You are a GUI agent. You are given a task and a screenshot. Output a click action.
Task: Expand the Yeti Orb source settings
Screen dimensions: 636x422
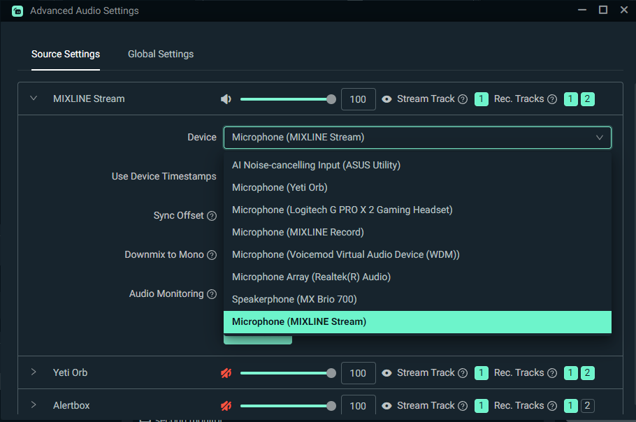(34, 372)
